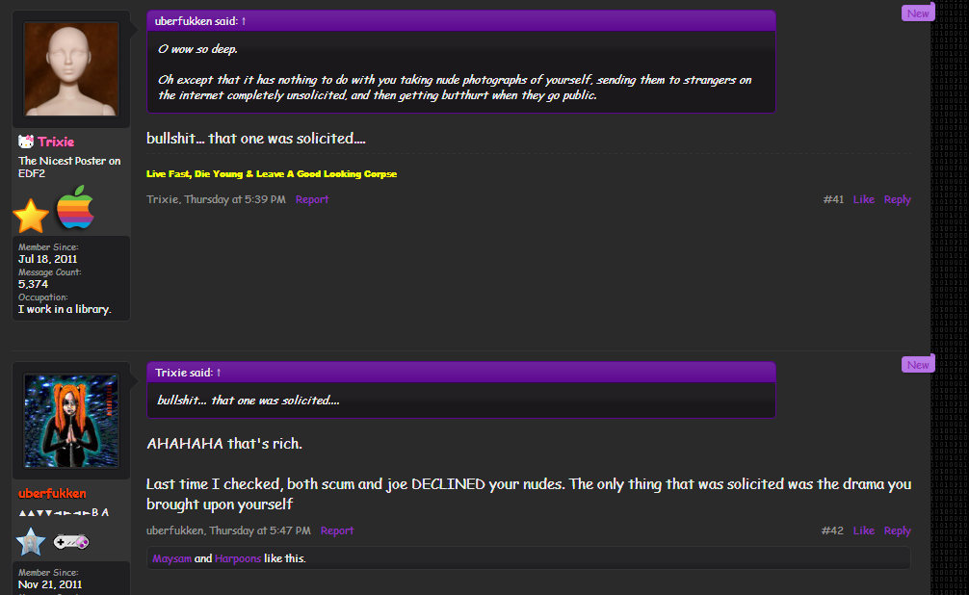
Task: View Harpoons' profile from likes list
Action: coord(238,558)
